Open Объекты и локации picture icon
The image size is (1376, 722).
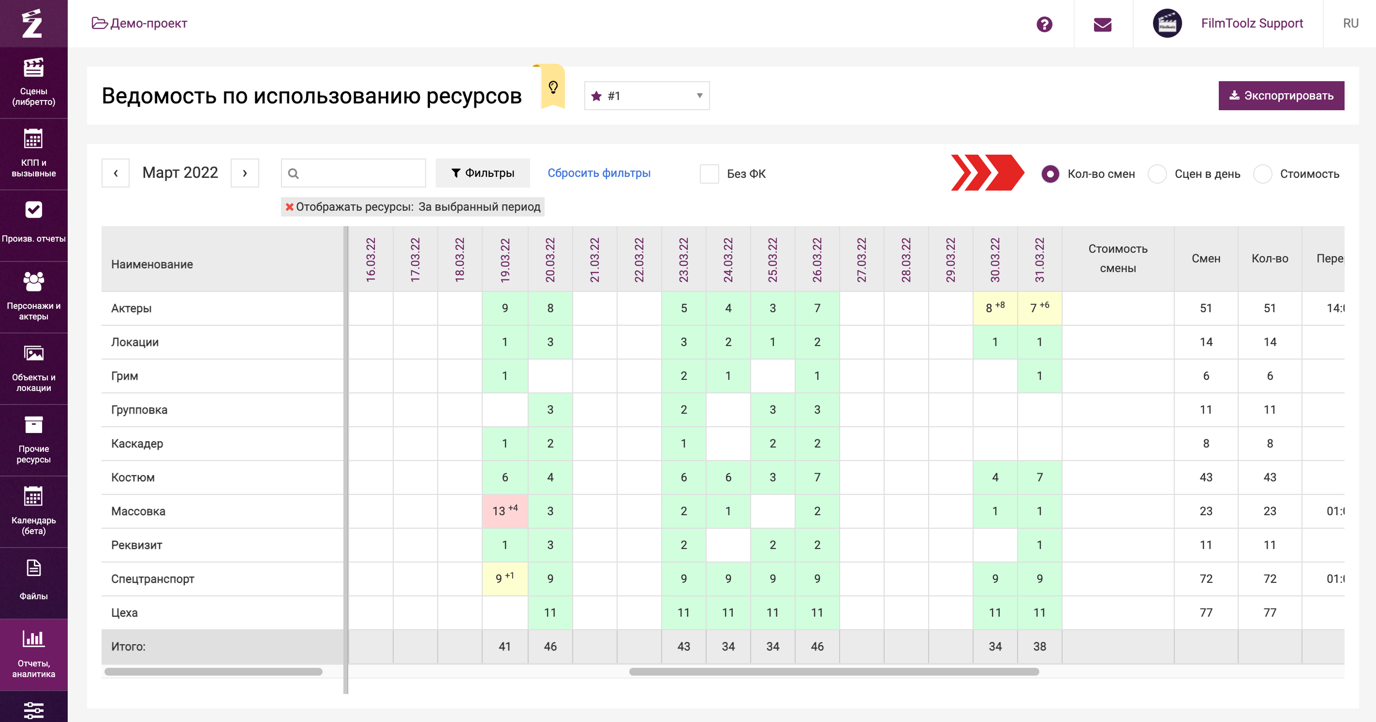(33, 353)
